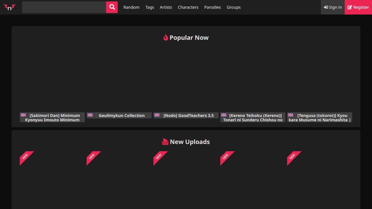Navigate to Parodies
The height and width of the screenshot is (209, 372).
click(212, 7)
